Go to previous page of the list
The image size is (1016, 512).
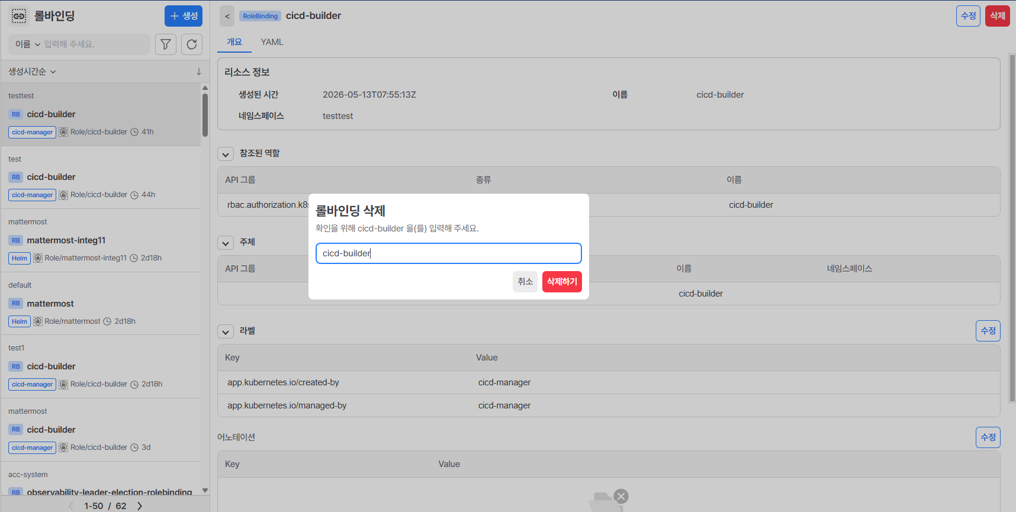click(72, 506)
